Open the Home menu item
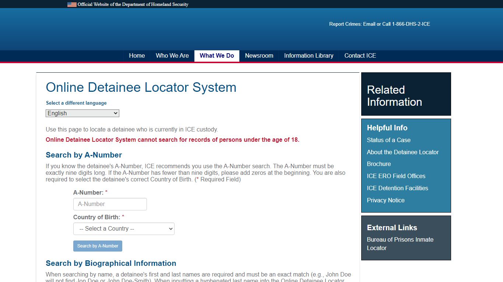The height and width of the screenshot is (282, 503). click(137, 56)
